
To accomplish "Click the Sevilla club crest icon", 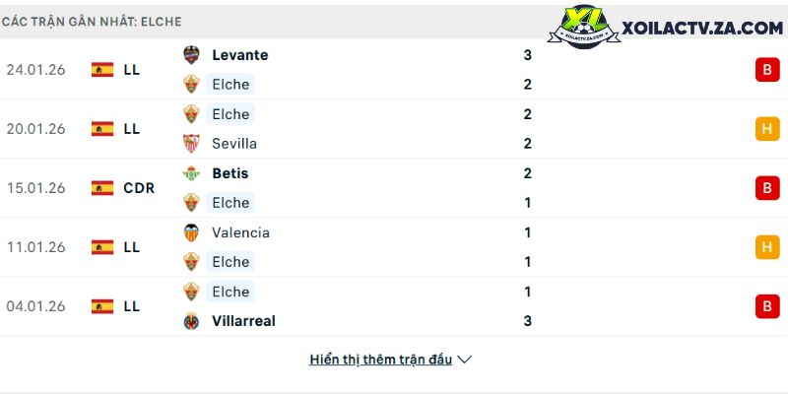I will [x=191, y=144].
